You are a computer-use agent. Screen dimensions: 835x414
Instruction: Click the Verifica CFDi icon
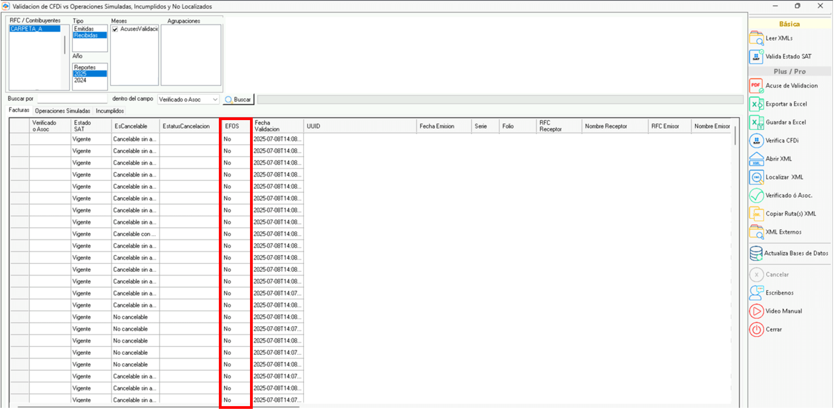pos(756,141)
